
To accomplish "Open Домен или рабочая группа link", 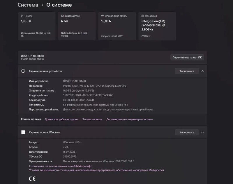I will [x=61, y=119].
